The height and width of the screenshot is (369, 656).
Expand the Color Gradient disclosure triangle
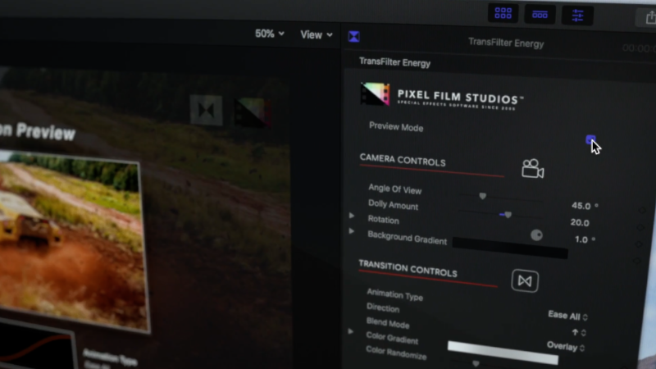(351, 331)
